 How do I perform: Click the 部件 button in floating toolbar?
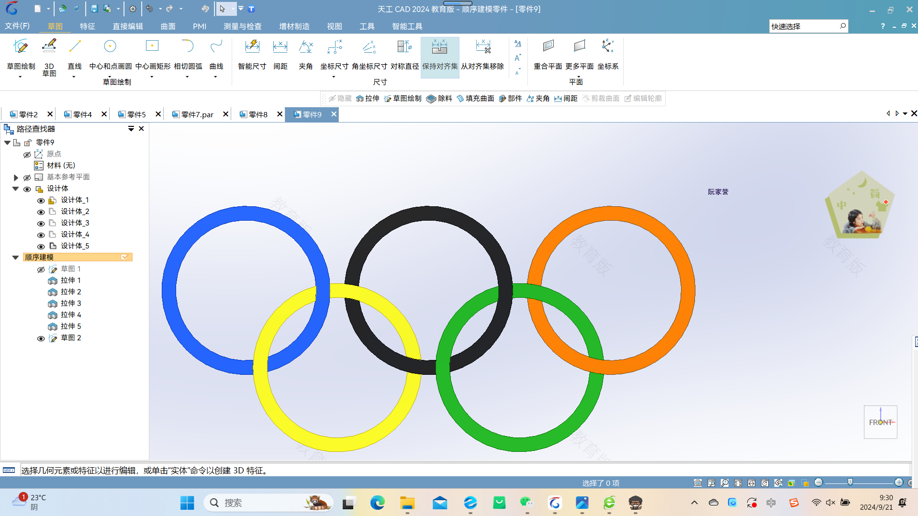point(510,98)
